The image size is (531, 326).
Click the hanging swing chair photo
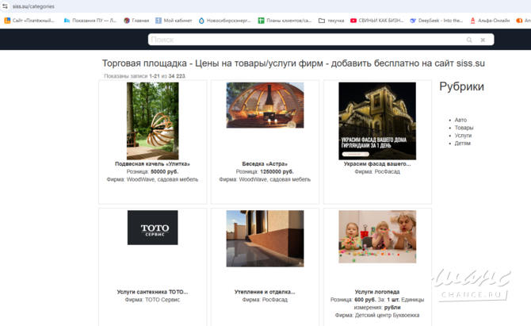pos(152,121)
